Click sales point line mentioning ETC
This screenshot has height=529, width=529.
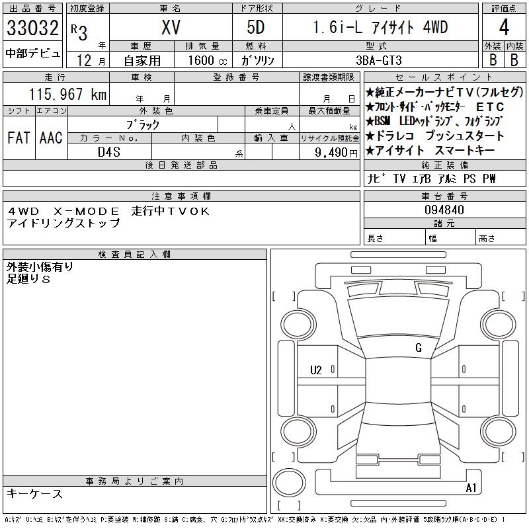(434, 107)
